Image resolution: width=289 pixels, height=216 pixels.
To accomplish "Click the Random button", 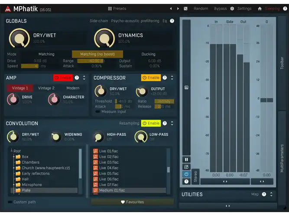I will point(201,9).
